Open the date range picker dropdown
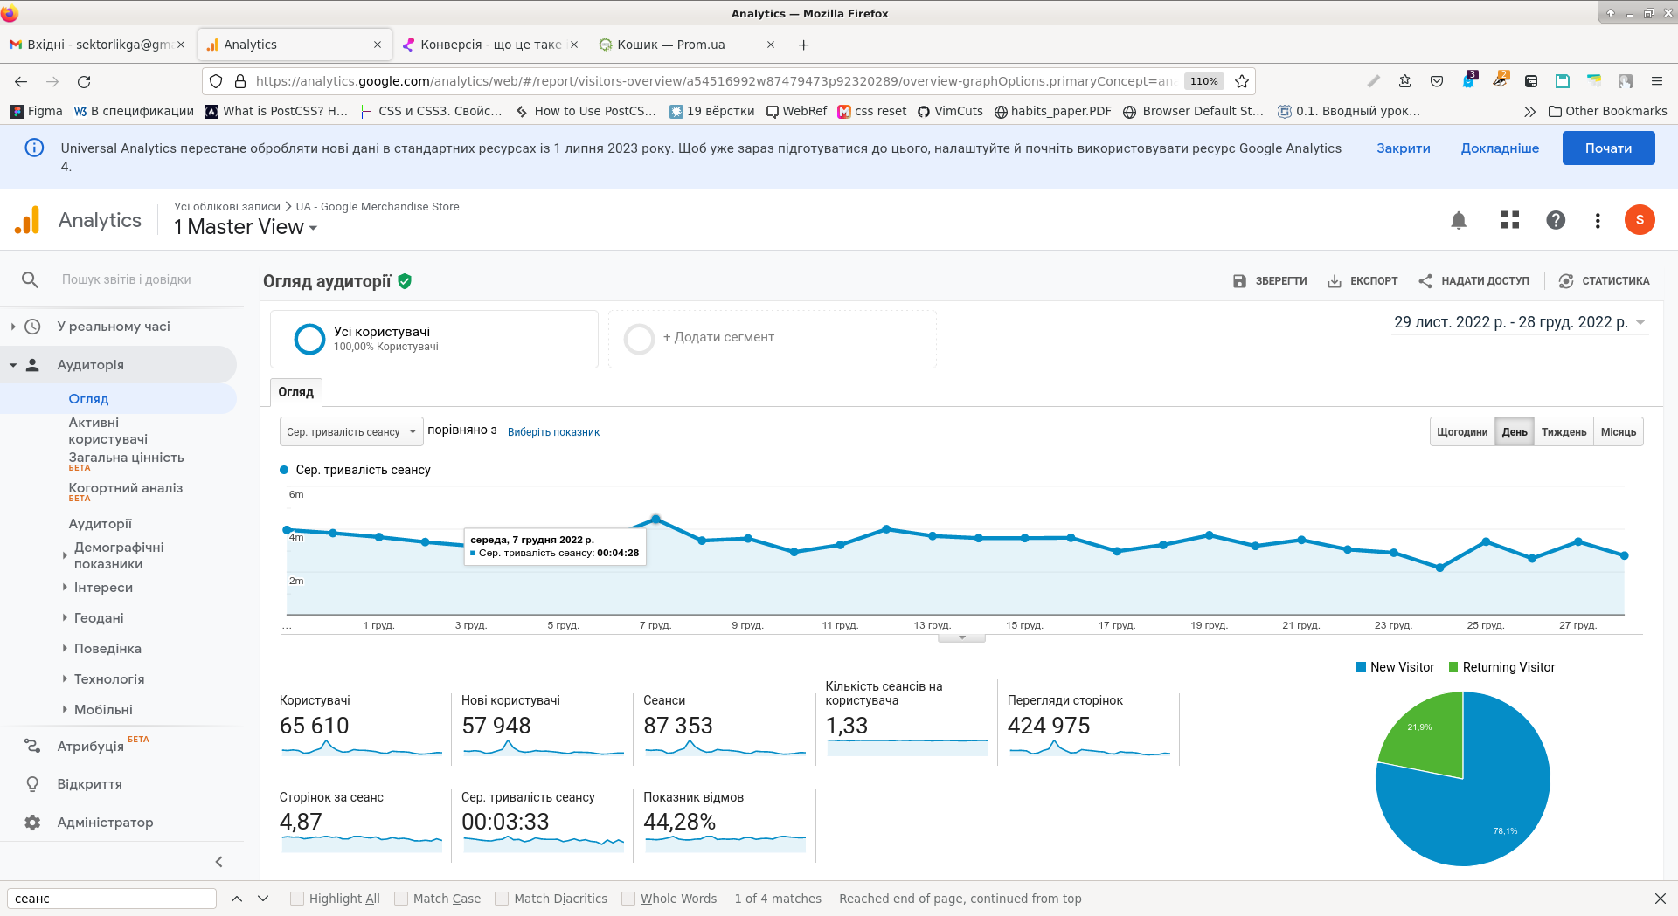Image resolution: width=1678 pixels, height=916 pixels. (x=1520, y=322)
